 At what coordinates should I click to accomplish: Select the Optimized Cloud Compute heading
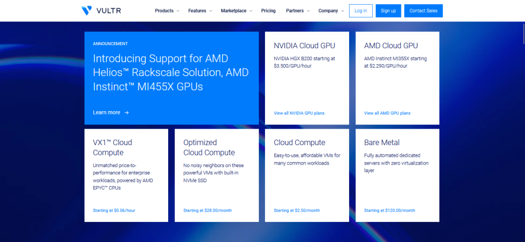[209, 148]
